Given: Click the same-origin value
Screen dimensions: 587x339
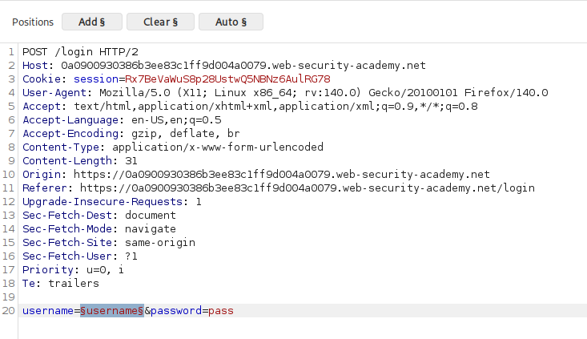Looking at the screenshot, I should [x=160, y=242].
